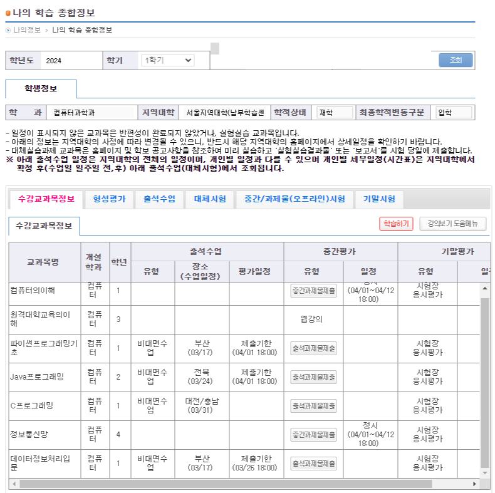Click the horizontal scrollbar thumb

click(226, 484)
